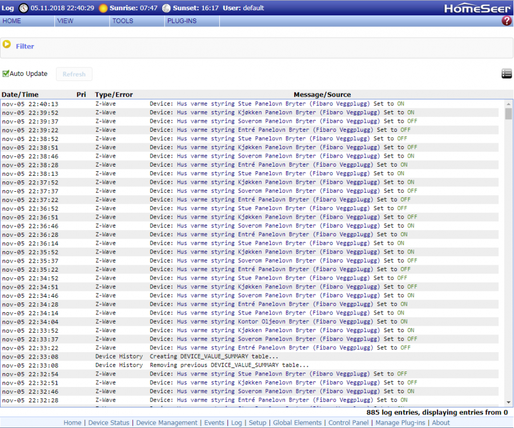Viewport: 514px width, 428px height.
Task: Uncheck the Auto Update checkbox
Action: [6, 74]
